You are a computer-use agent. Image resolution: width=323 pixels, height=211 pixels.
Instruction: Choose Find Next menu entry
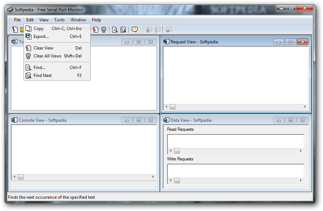click(57, 76)
